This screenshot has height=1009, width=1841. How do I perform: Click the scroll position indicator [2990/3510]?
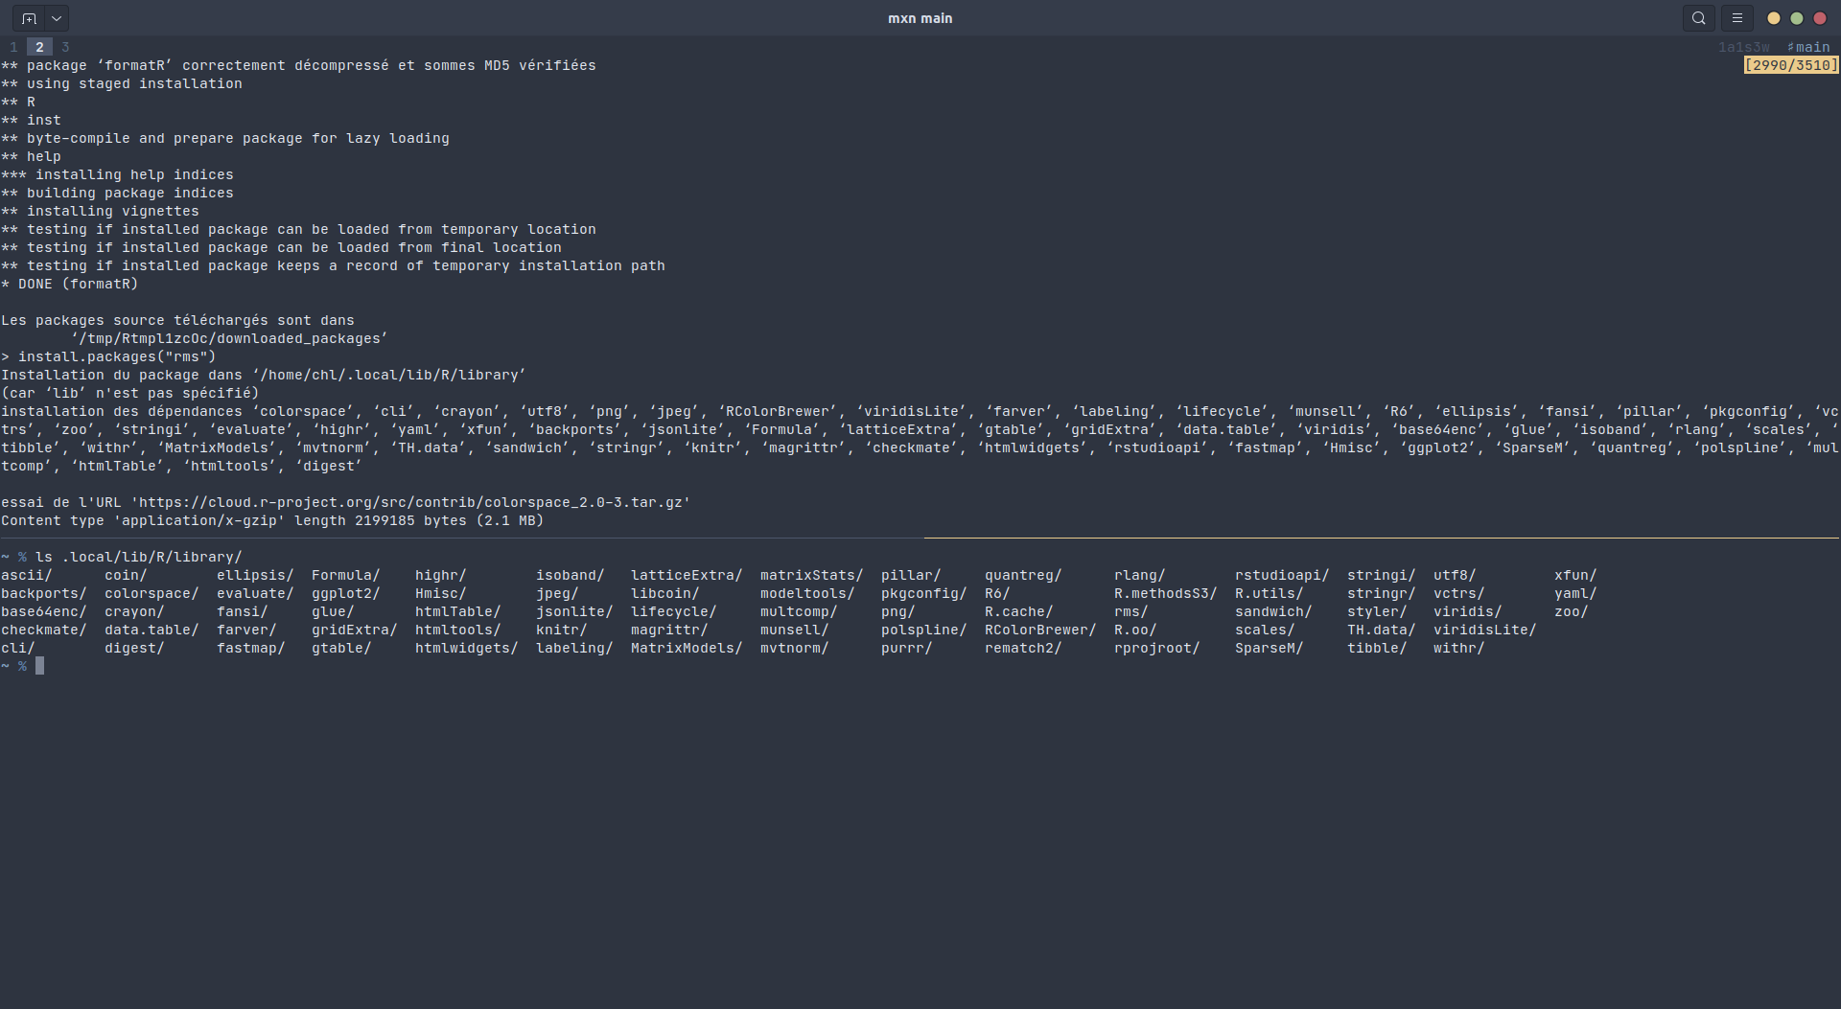[1790, 65]
